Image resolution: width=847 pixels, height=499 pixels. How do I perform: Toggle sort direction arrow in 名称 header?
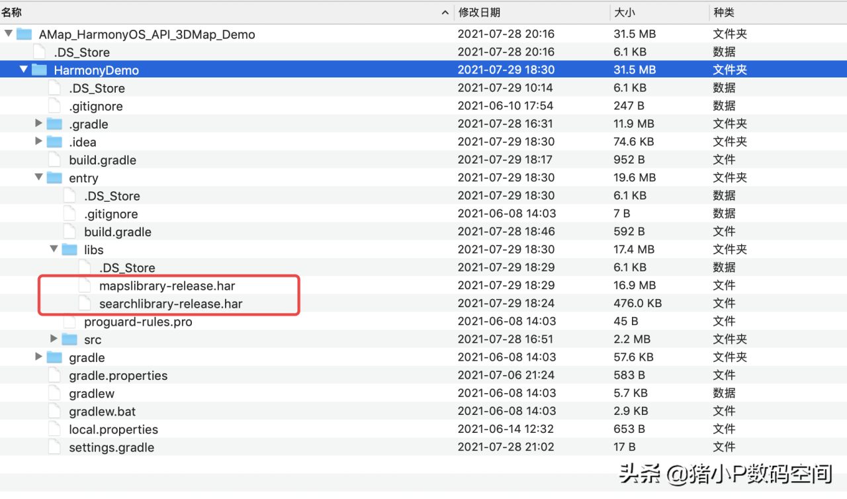445,12
